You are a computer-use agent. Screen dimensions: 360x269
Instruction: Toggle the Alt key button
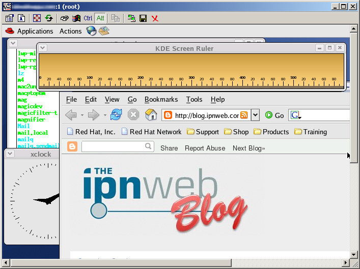[100, 18]
